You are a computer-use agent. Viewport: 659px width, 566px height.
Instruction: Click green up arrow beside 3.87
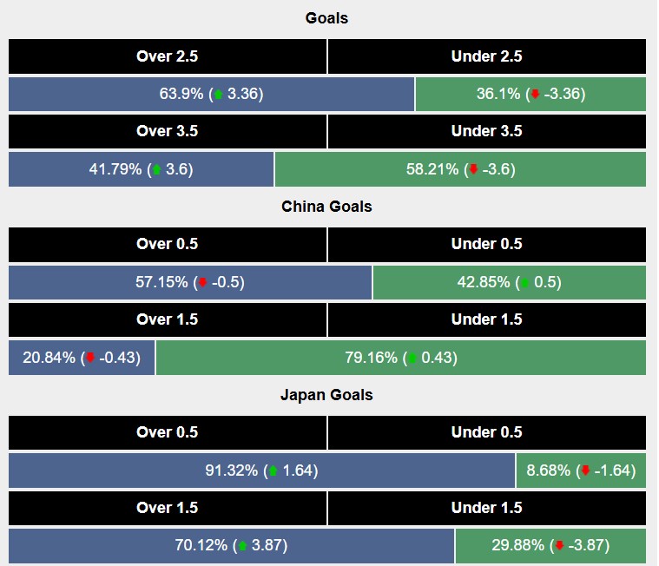242,546
